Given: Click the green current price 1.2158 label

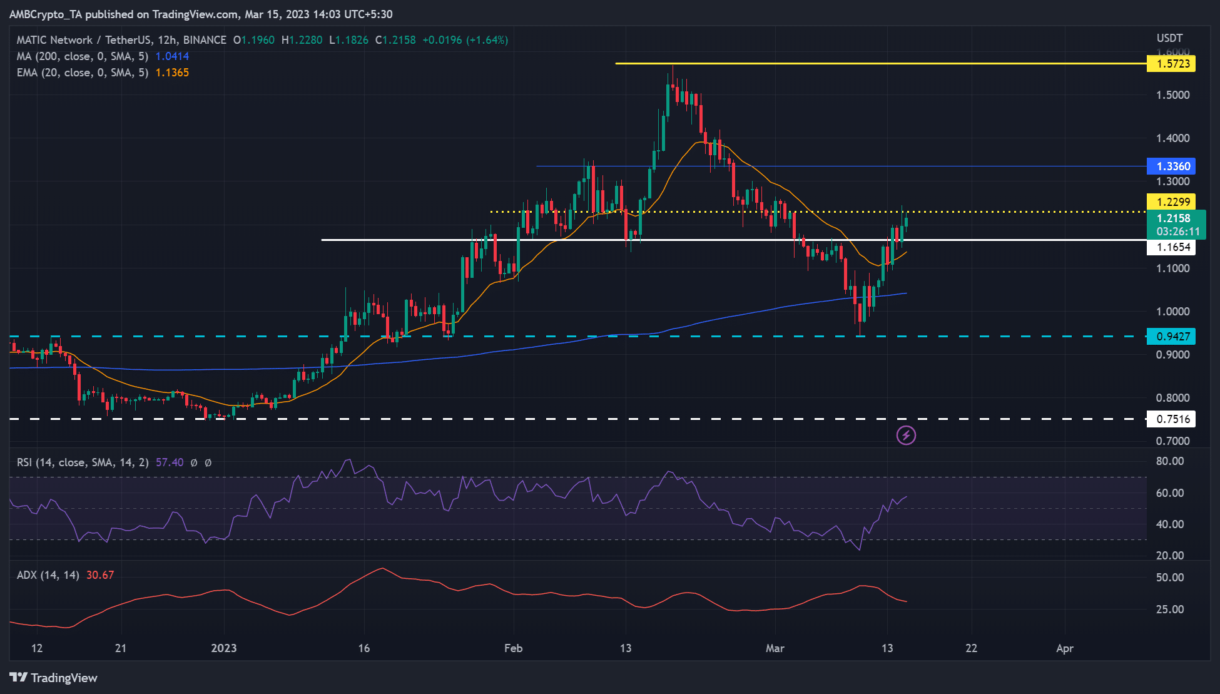Looking at the screenshot, I should (1174, 218).
